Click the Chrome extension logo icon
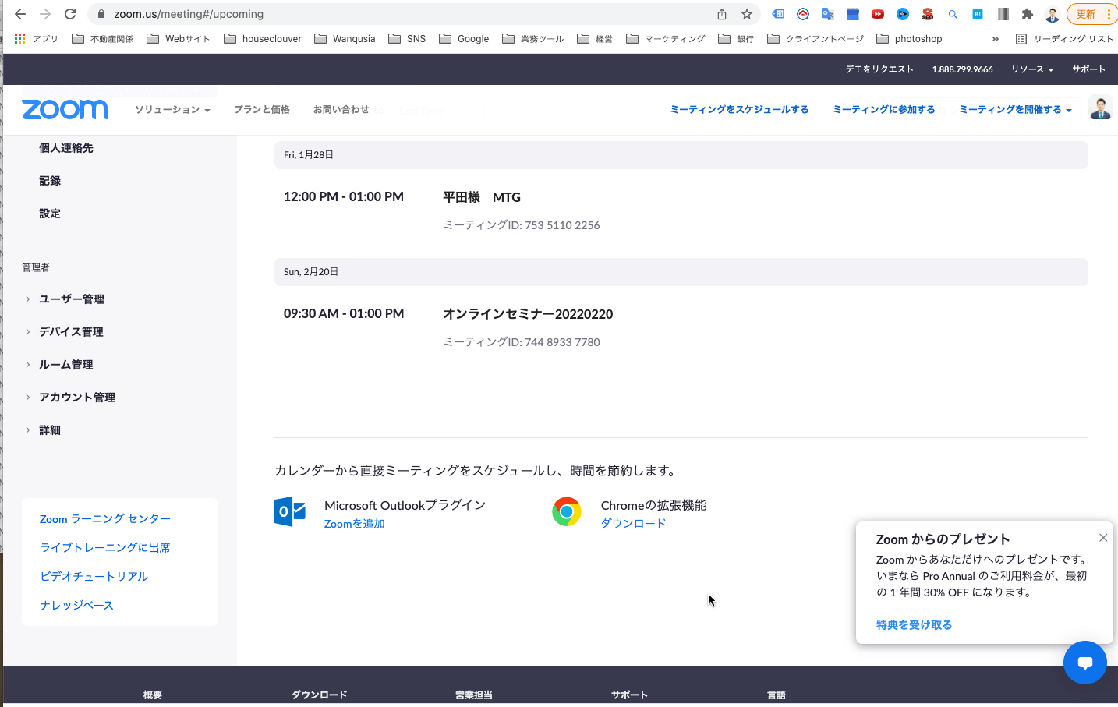The image size is (1118, 707). coord(567,511)
